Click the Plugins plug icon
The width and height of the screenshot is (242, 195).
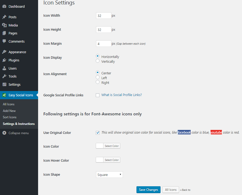tap(4, 60)
